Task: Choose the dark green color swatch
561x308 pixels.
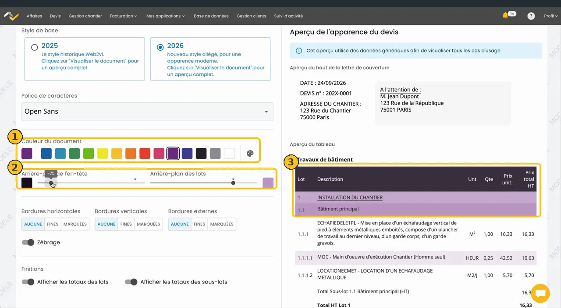Action: click(x=75, y=154)
